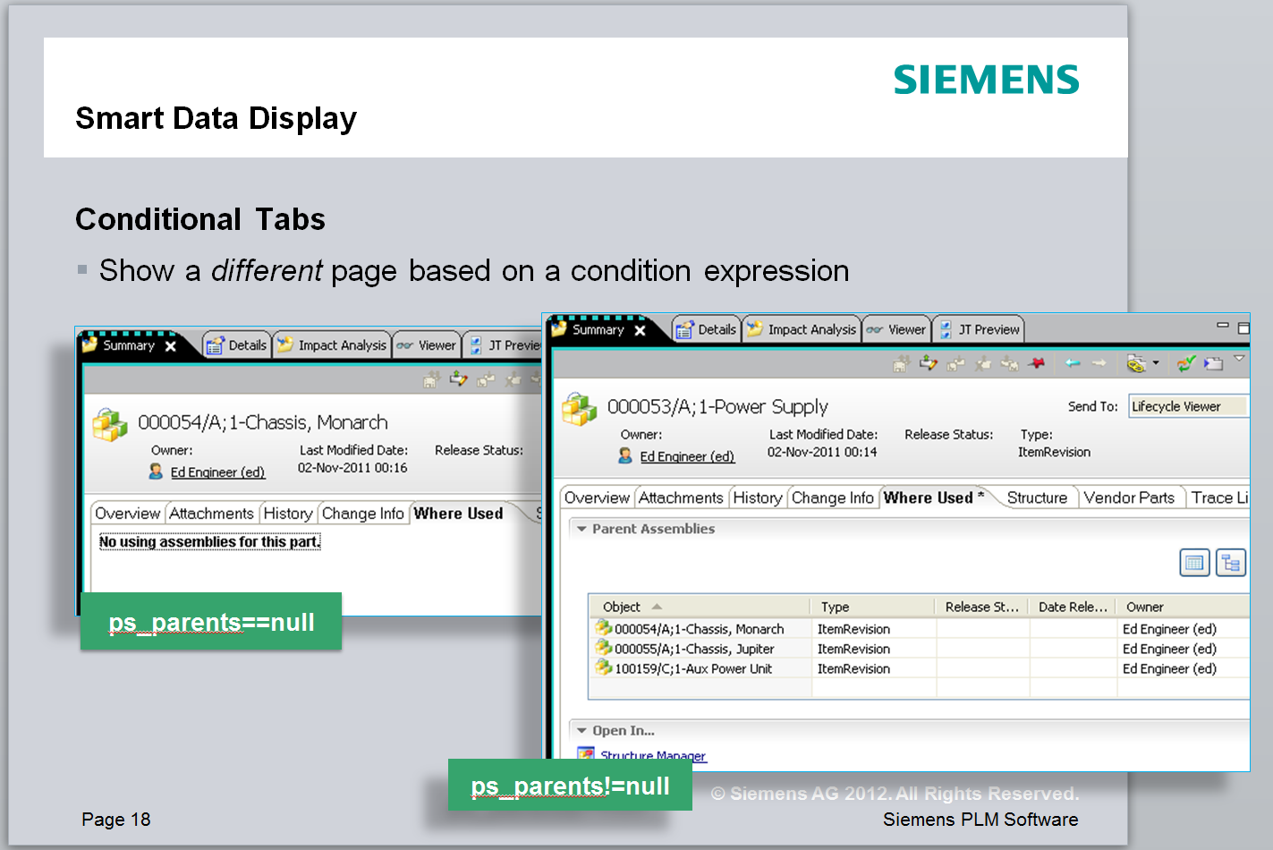This screenshot has width=1273, height=850.
Task: Select row 100159/C;1-Aux Power Unit in table
Action: coord(919,668)
